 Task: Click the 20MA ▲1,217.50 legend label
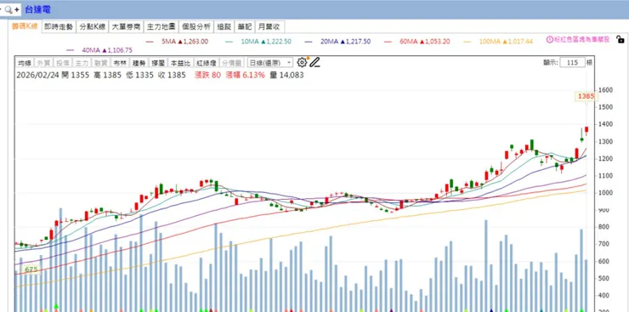click(x=345, y=42)
